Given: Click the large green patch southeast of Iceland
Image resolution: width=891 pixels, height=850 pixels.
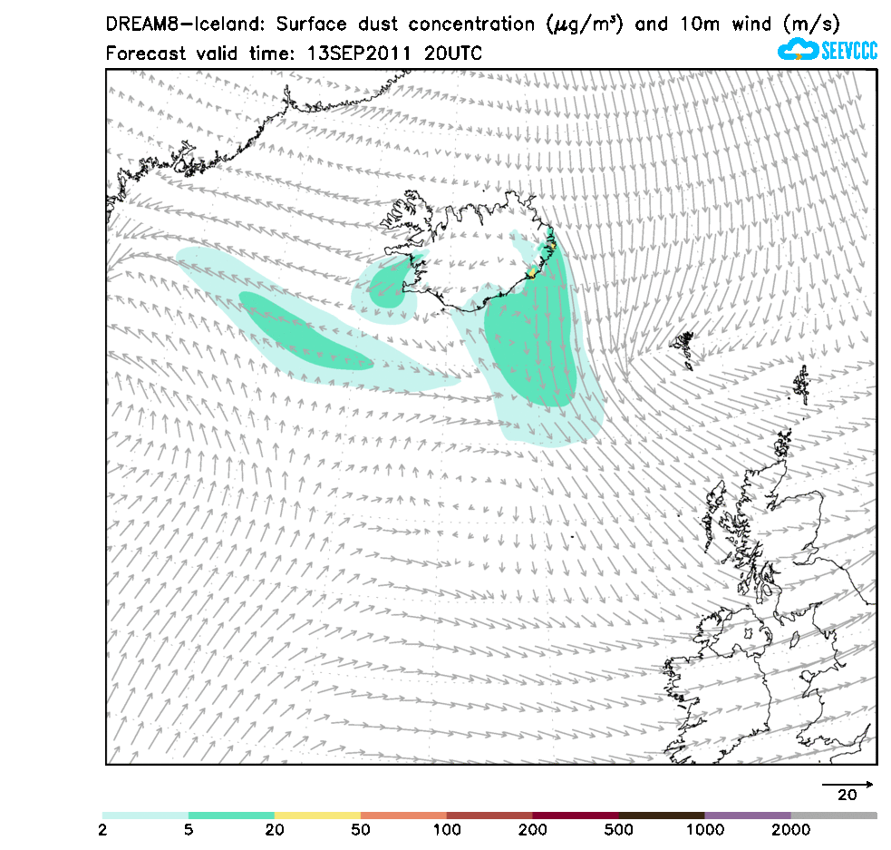Looking at the screenshot, I should 530,354.
